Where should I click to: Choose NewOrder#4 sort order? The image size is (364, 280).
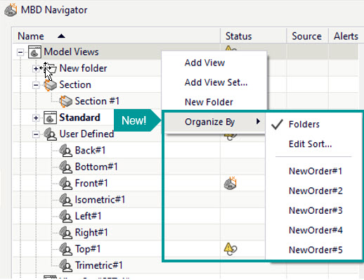[x=316, y=230]
